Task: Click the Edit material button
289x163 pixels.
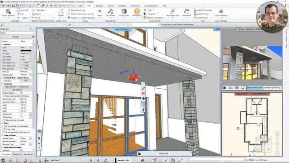Action: [x=17, y=90]
